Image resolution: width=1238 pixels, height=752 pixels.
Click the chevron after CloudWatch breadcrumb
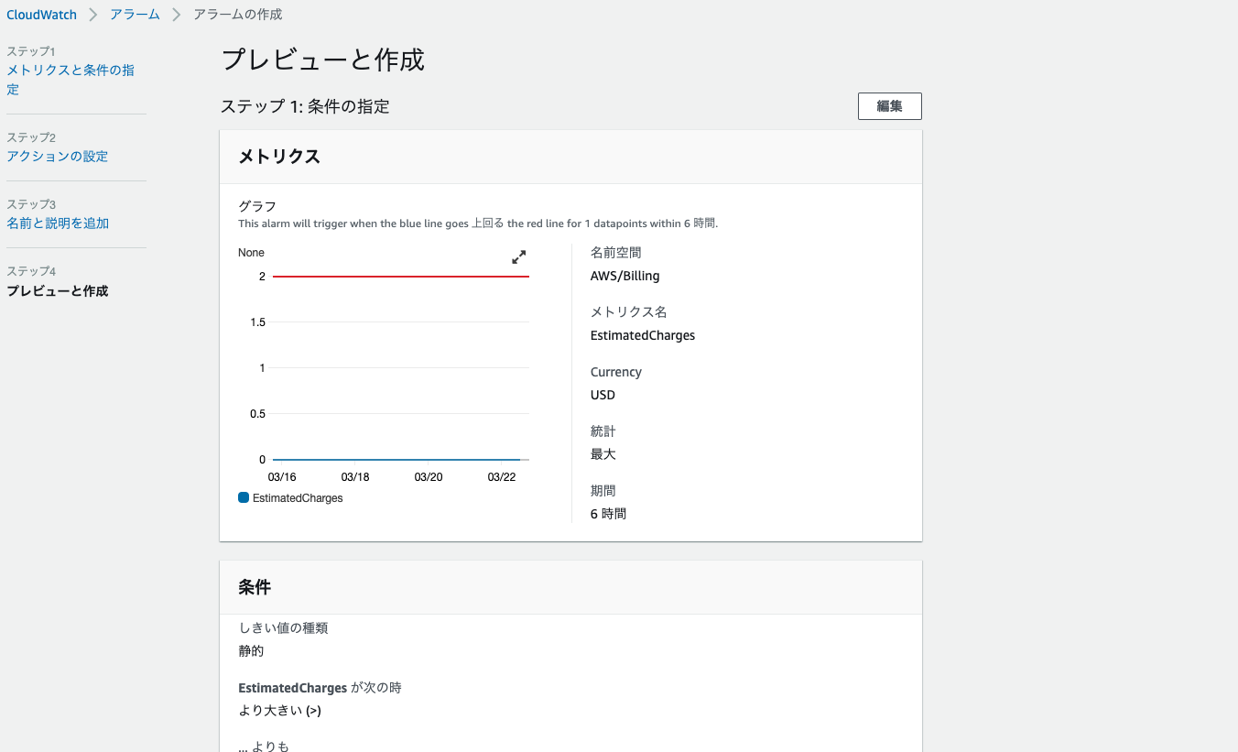93,15
